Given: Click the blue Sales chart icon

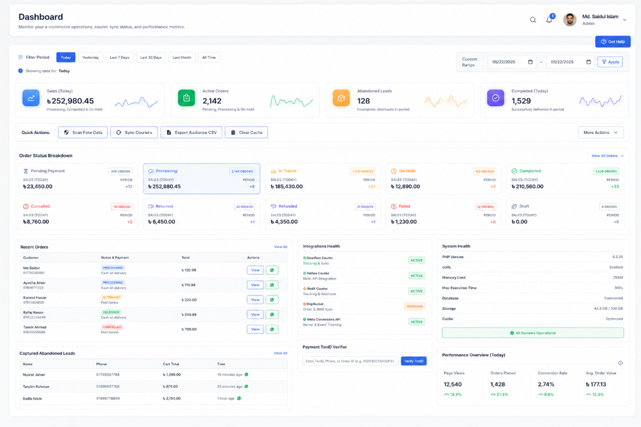Looking at the screenshot, I should 31,98.
